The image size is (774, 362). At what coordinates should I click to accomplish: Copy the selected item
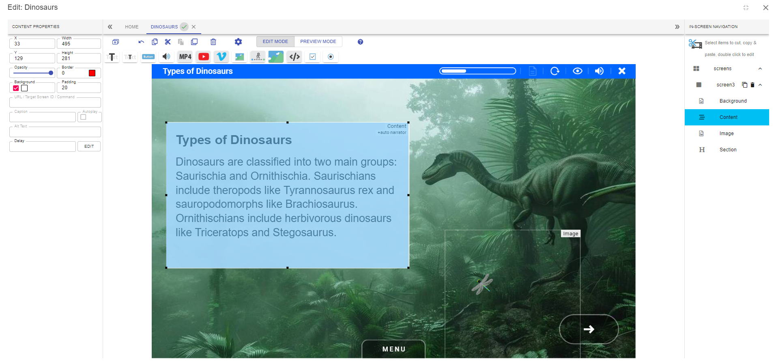(x=155, y=42)
